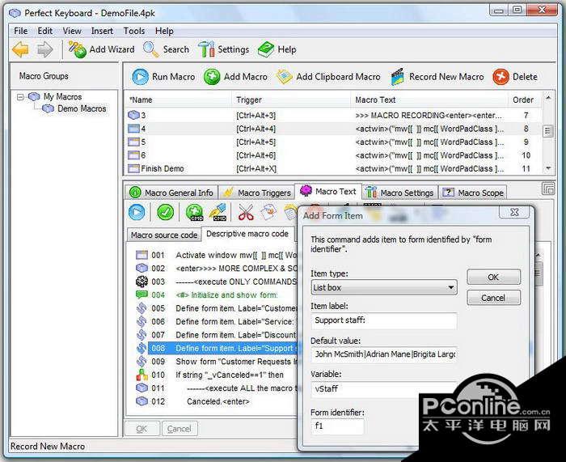This screenshot has width=566, height=462.
Task: Open the File menu
Action: click(x=20, y=31)
